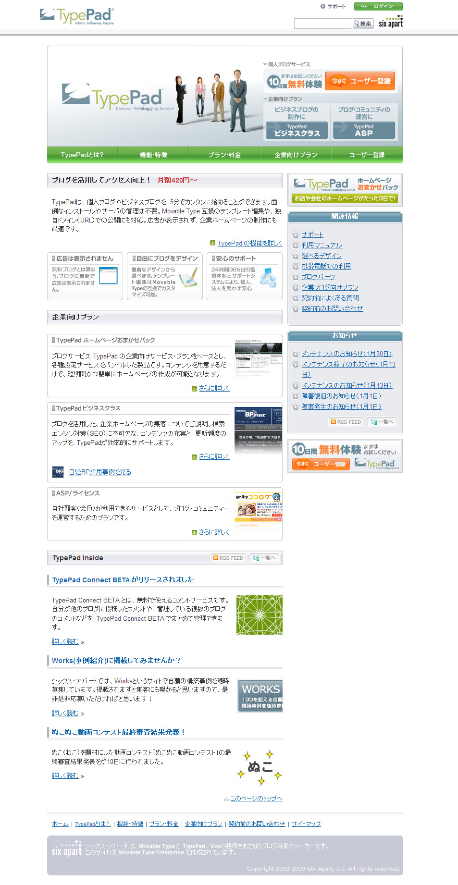Click the blue support bubbles icon
The image size is (458, 885).
pos(268,277)
